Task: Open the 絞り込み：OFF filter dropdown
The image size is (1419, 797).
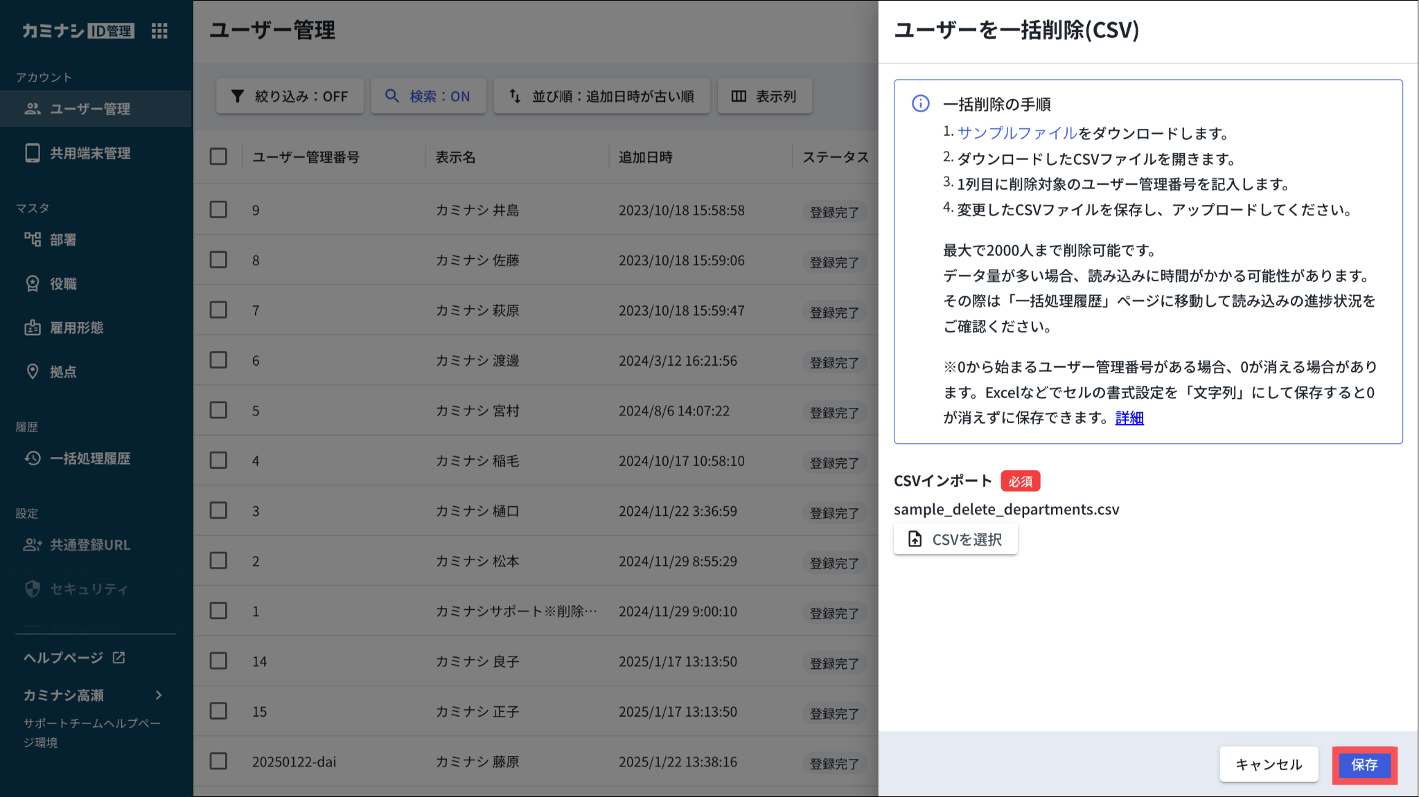Action: point(290,96)
